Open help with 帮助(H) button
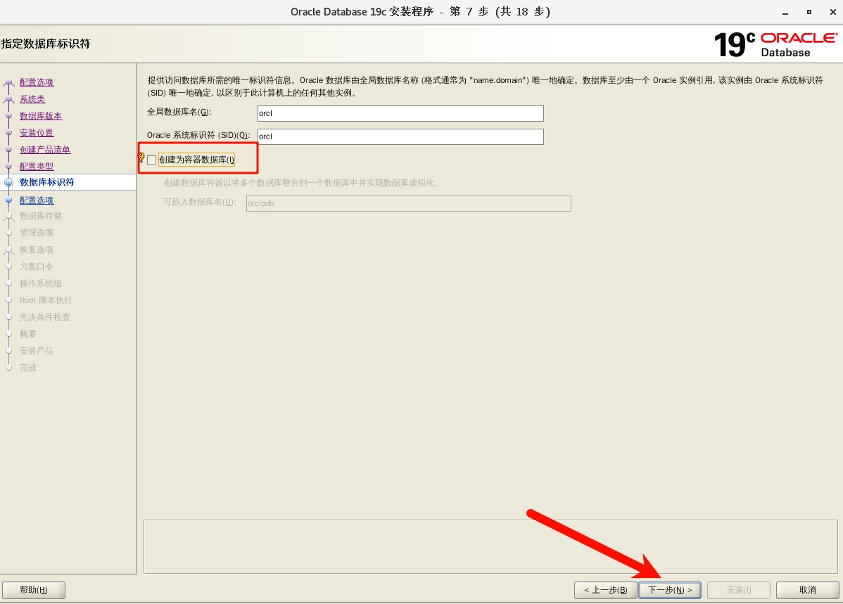The width and height of the screenshot is (843, 604). click(34, 590)
